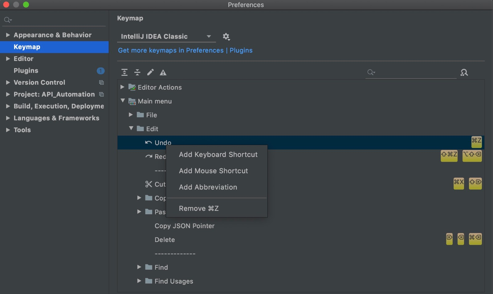Choose Add Keyboard Shortcut from context menu
This screenshot has height=294, width=493.
point(218,155)
